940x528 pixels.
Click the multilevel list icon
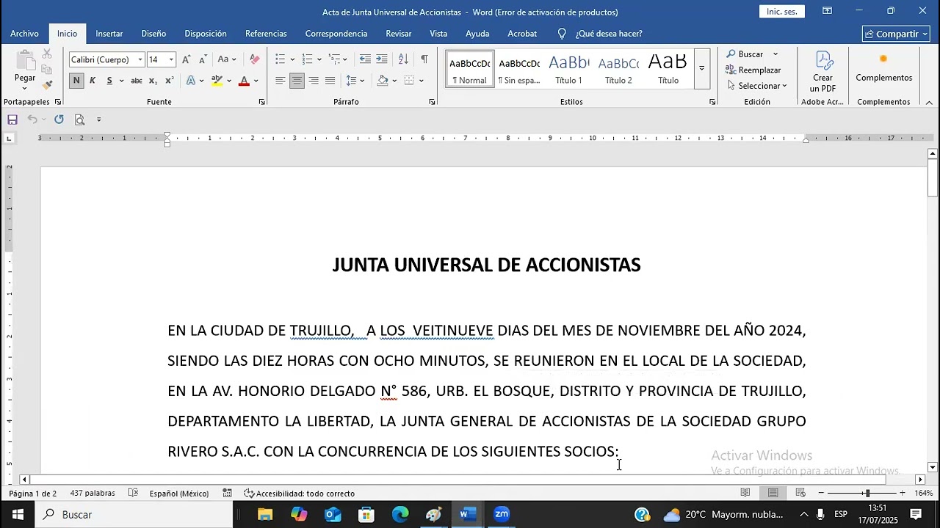334,59
